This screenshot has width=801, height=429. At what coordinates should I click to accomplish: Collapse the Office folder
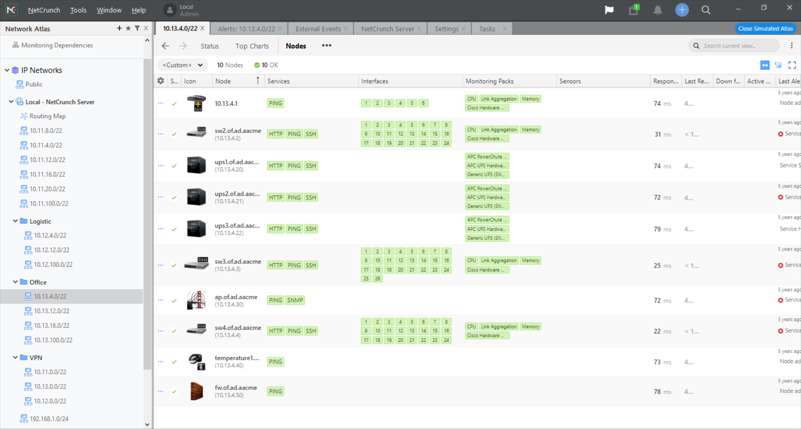(x=15, y=282)
